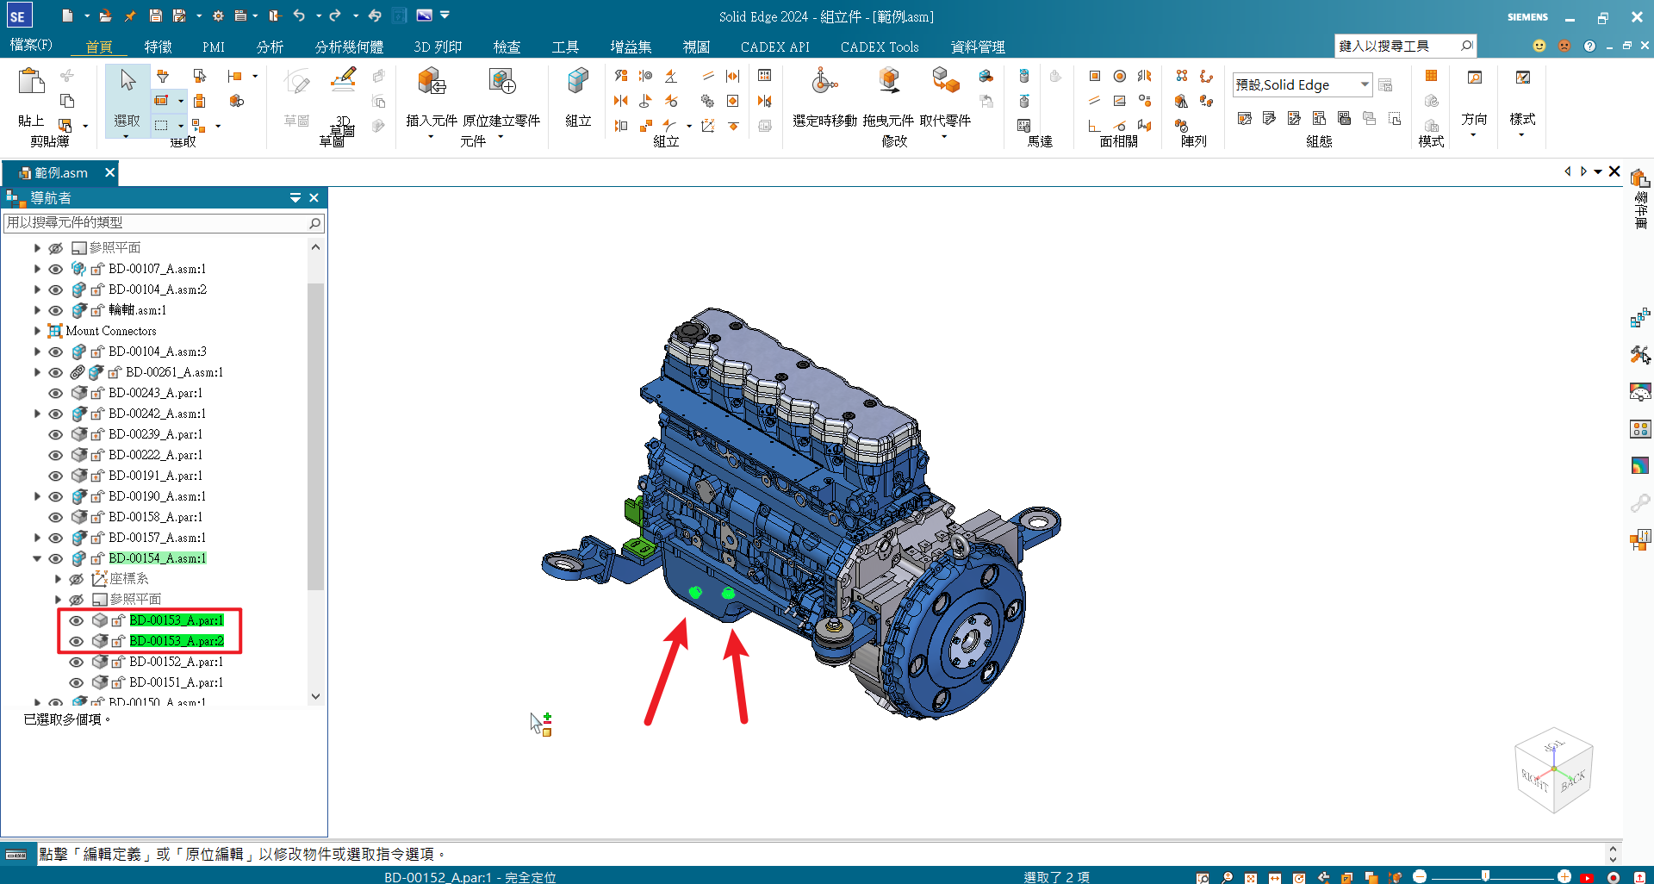
Task: Open the 檔案(F) file menu
Action: [31, 45]
